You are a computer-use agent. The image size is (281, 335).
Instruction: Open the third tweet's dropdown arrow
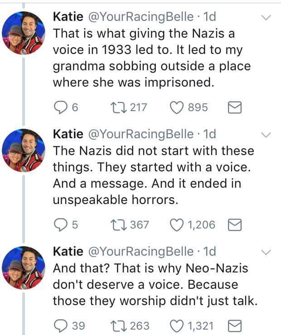[x=266, y=252]
